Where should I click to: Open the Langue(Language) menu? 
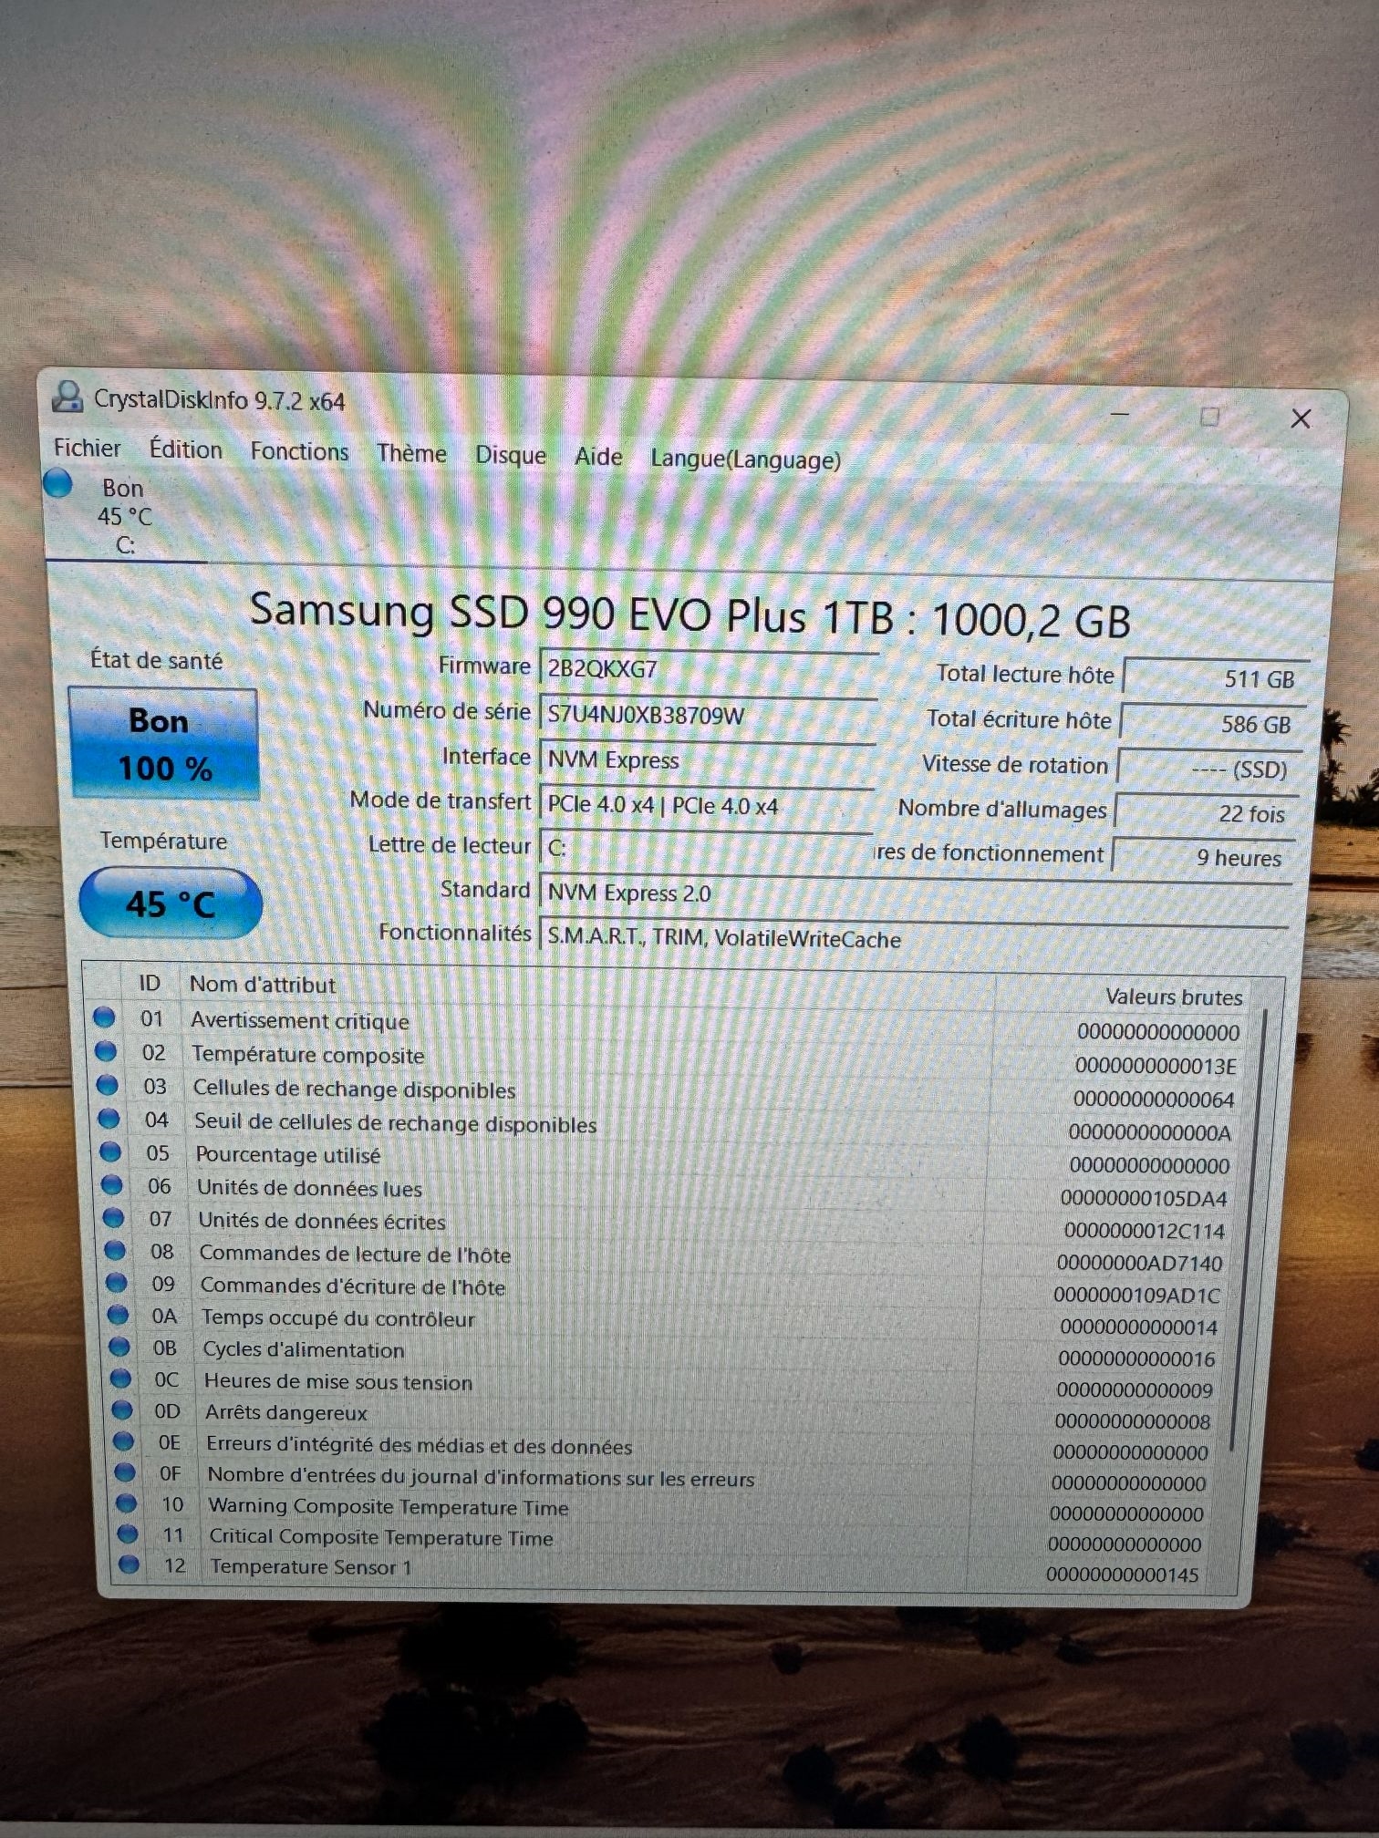coord(745,459)
